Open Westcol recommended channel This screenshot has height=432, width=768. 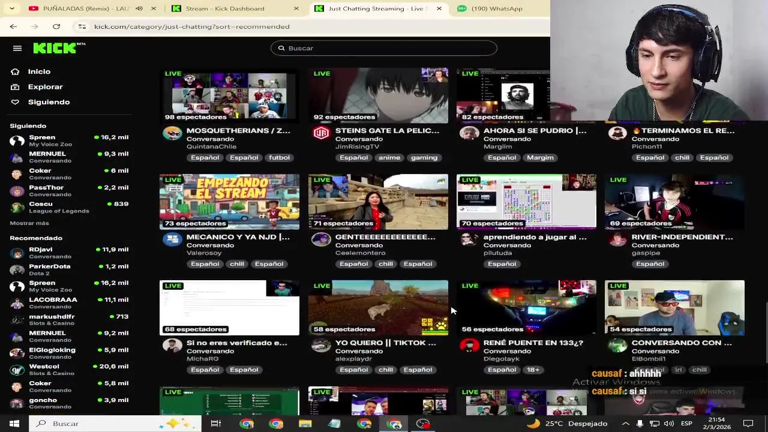pos(69,370)
